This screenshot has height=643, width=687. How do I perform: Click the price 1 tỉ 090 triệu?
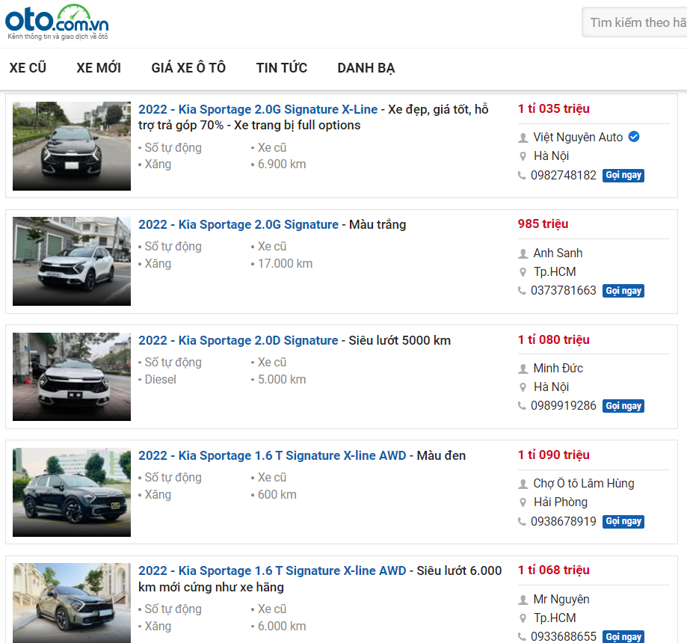pos(554,455)
